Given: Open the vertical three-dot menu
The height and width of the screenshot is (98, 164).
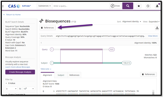Looking at the screenshot, I should tap(3, 6).
